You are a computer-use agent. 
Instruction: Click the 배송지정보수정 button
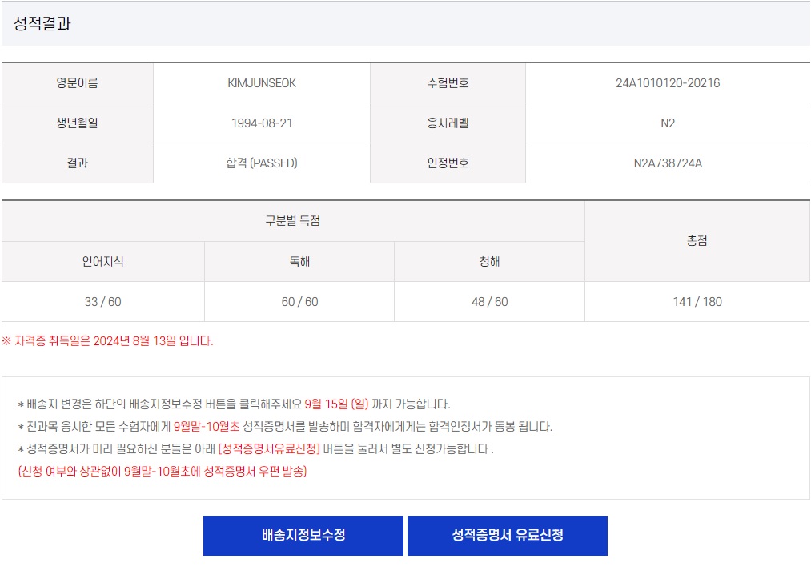(x=303, y=535)
